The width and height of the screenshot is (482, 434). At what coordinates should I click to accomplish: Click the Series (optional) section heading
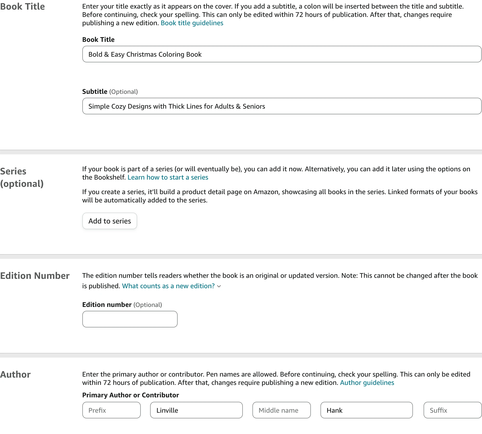point(22,177)
